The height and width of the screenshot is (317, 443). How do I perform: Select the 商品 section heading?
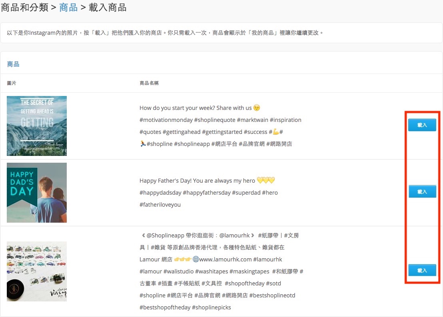click(13, 64)
